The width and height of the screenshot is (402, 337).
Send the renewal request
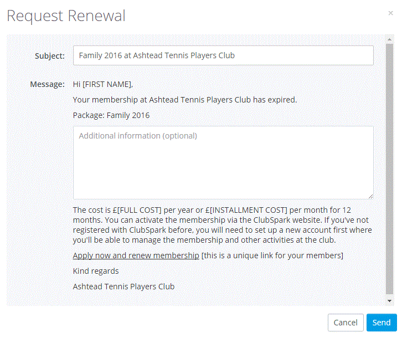[381, 323]
